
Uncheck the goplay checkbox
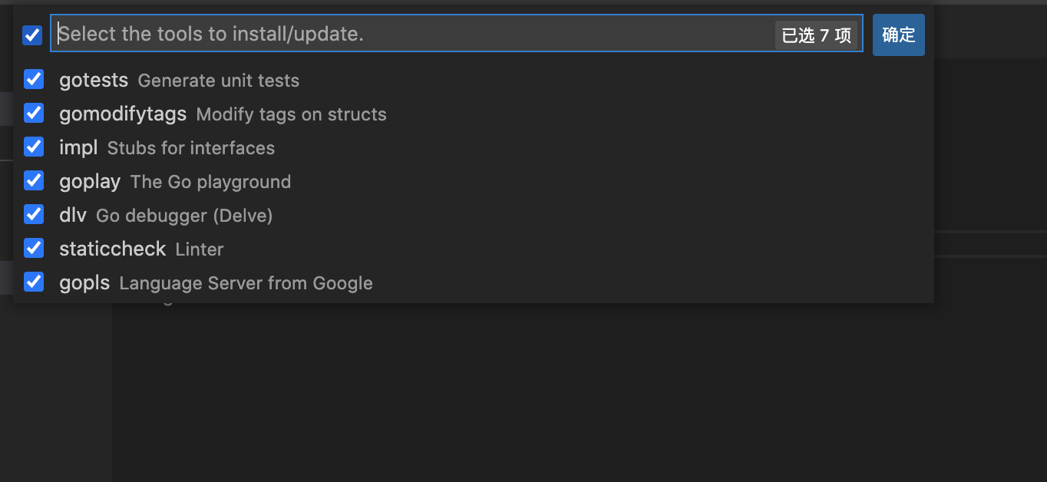pyautogui.click(x=34, y=180)
